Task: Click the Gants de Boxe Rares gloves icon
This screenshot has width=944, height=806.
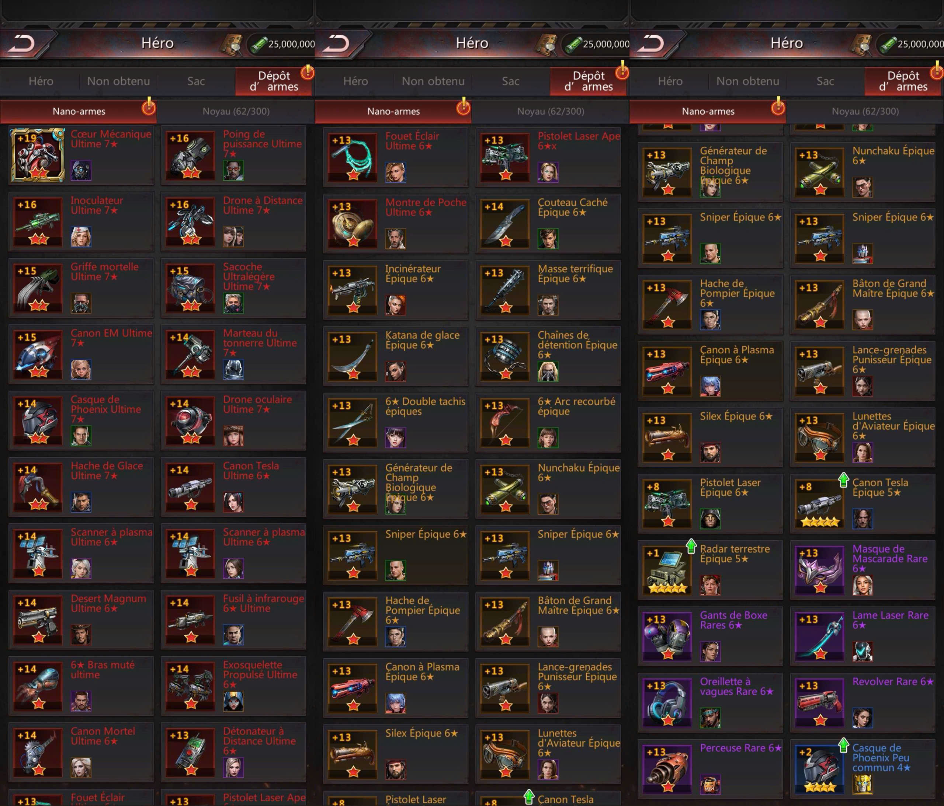Action: click(x=667, y=636)
